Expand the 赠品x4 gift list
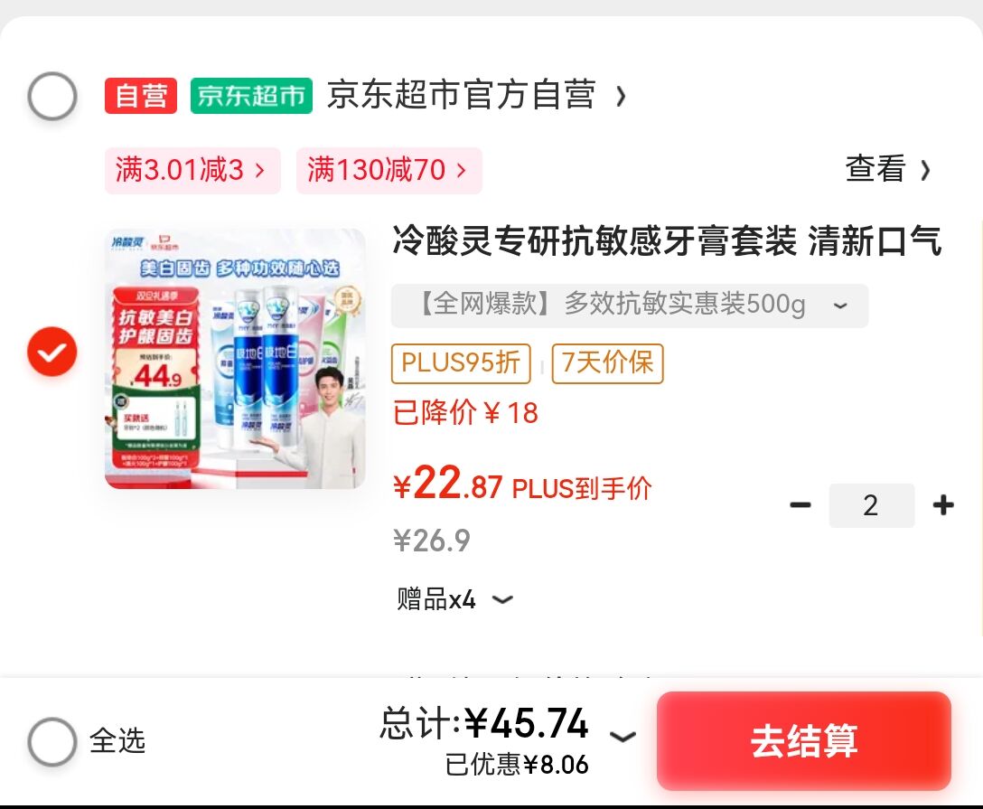983x809 pixels. pos(455,599)
